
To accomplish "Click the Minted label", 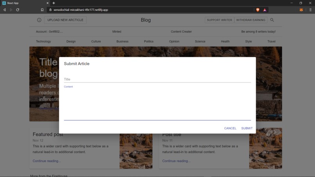I will click(x=117, y=32).
